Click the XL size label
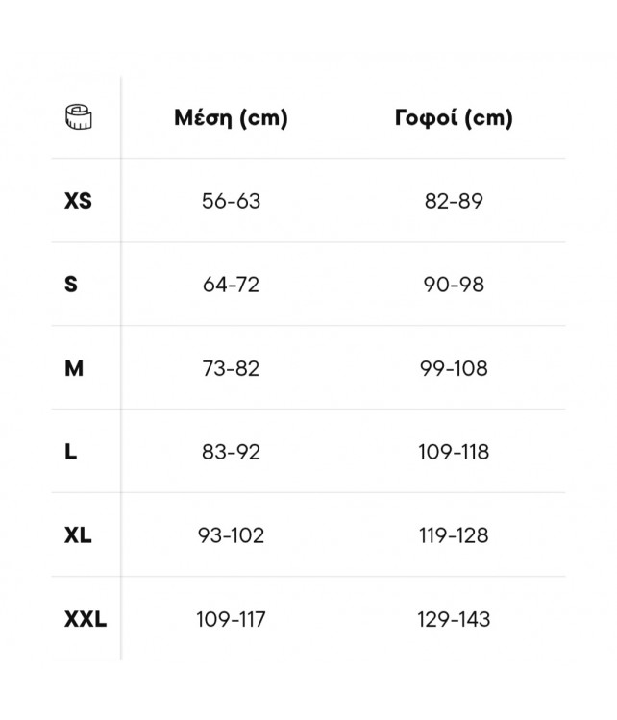The image size is (617, 720). [78, 535]
